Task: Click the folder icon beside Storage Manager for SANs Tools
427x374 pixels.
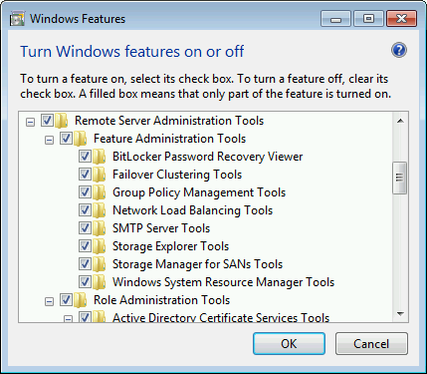Action: (x=99, y=264)
